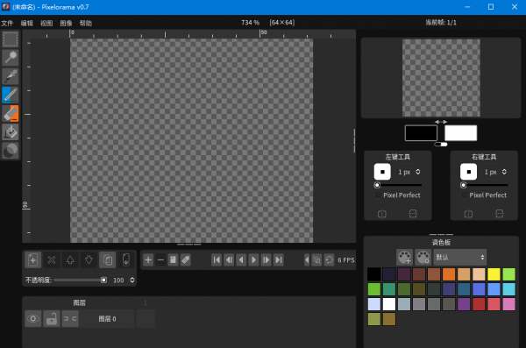Clone the current frame
The image size is (526, 348).
pos(173,259)
